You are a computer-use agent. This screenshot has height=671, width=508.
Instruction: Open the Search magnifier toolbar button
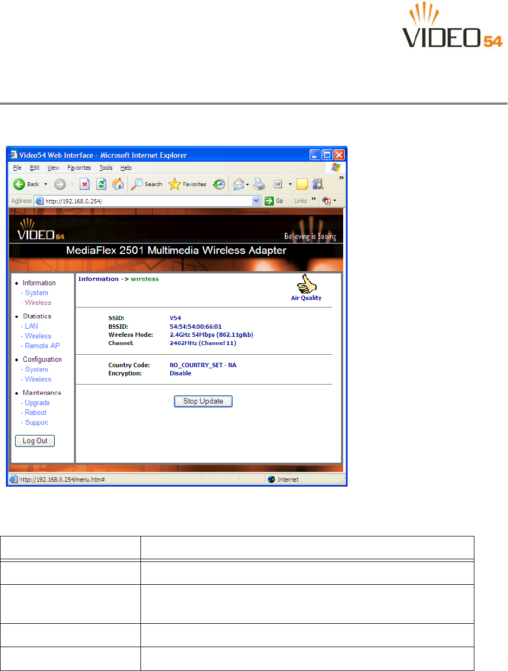(x=147, y=184)
